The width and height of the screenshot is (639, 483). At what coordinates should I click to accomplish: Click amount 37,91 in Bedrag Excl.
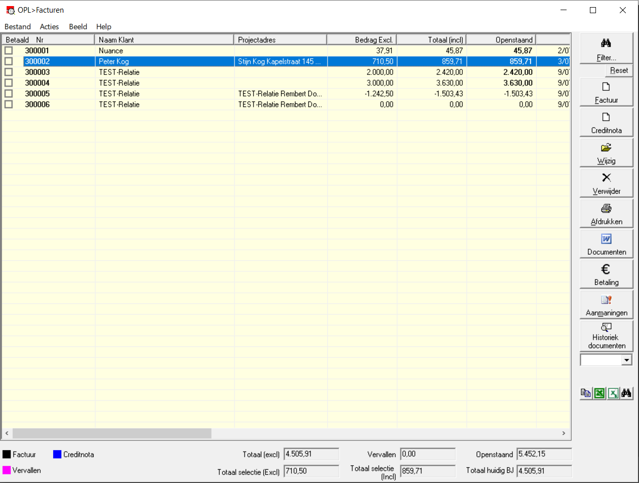pyautogui.click(x=384, y=51)
